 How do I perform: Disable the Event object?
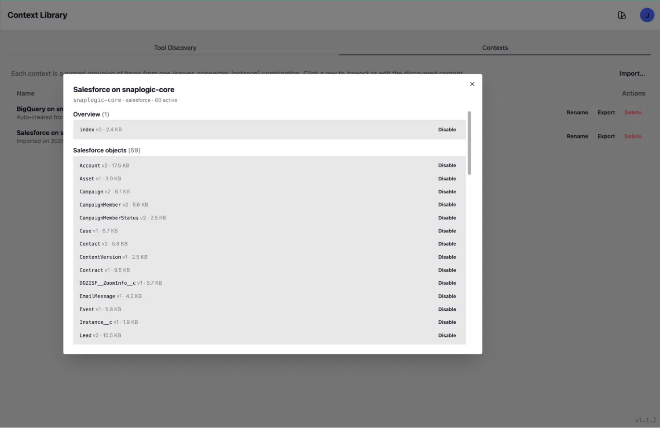click(x=447, y=309)
